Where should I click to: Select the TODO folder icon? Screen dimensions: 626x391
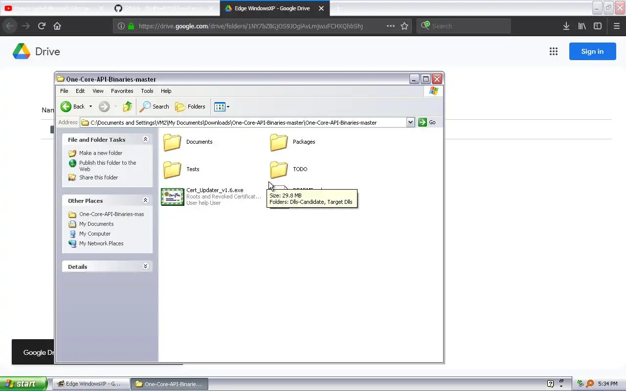coord(279,170)
